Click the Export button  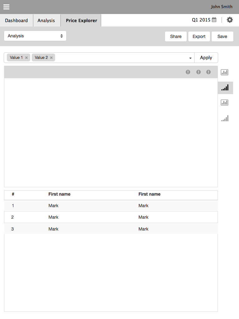coord(199,36)
